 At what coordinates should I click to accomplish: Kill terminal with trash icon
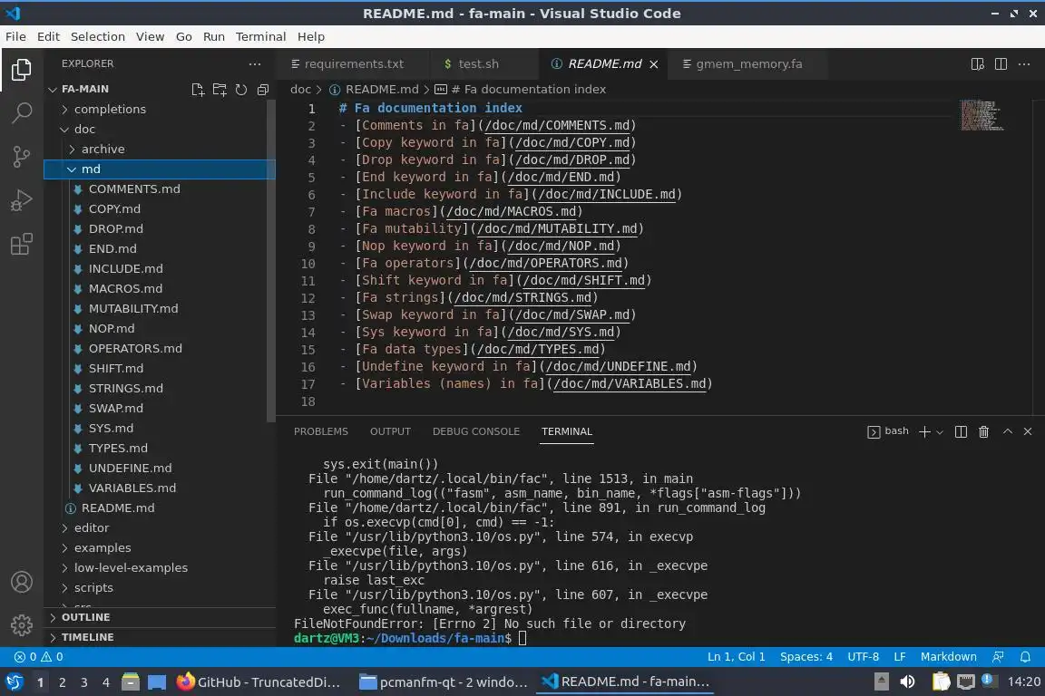click(x=983, y=431)
